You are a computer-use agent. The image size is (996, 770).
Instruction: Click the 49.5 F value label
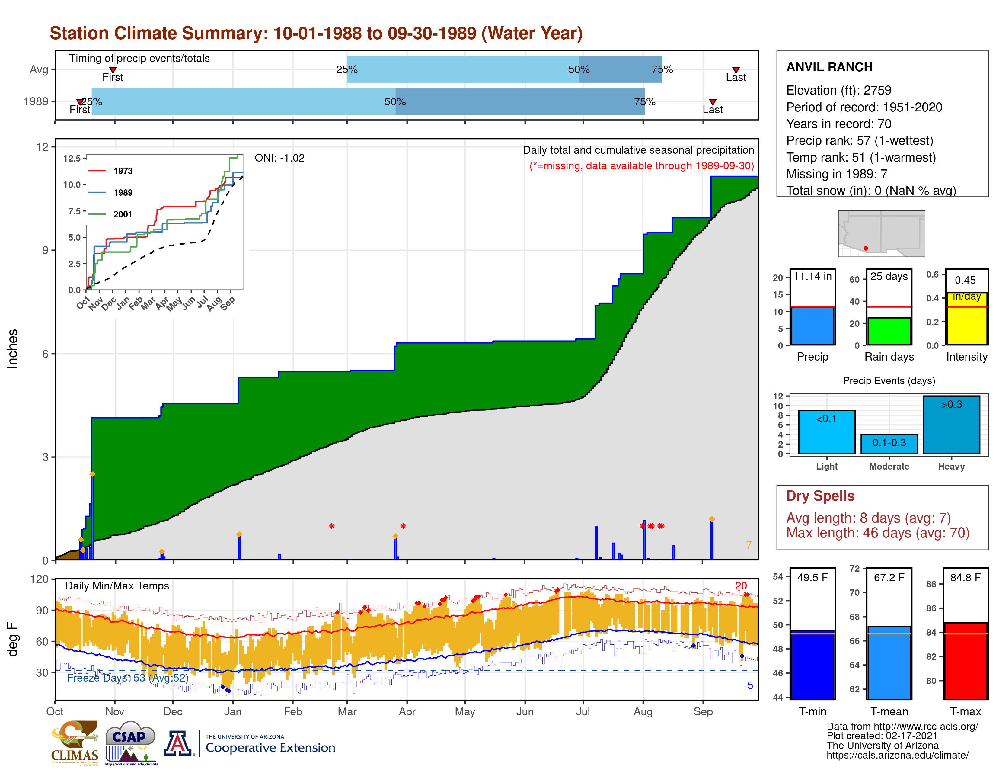tap(812, 578)
